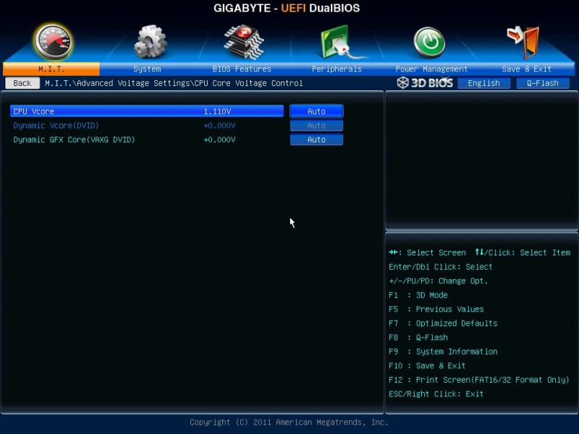The width and height of the screenshot is (579, 434).
Task: Click the F10 : Save & Exit help line
Action: tap(427, 366)
